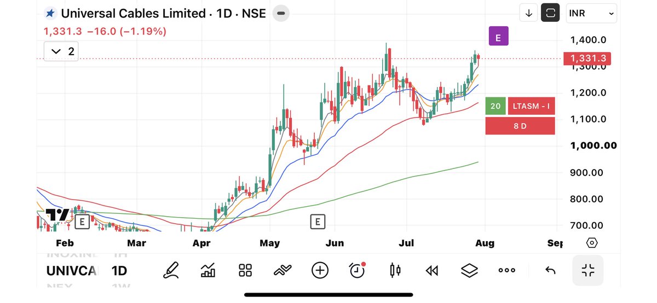Add a symbol with the plus button

tap(320, 270)
